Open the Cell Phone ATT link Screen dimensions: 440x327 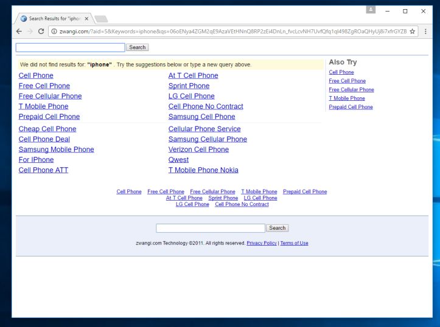43,170
